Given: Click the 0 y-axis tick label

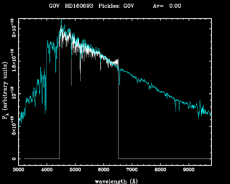Looking at the screenshot, I should click(13, 159).
